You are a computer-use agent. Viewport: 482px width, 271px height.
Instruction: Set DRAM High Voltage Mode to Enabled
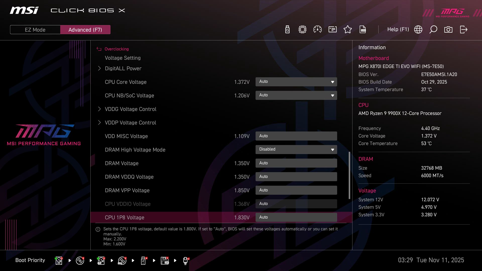pyautogui.click(x=296, y=149)
